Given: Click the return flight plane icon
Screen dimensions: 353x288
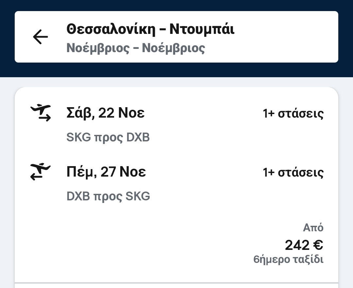Looking at the screenshot, I should [41, 172].
